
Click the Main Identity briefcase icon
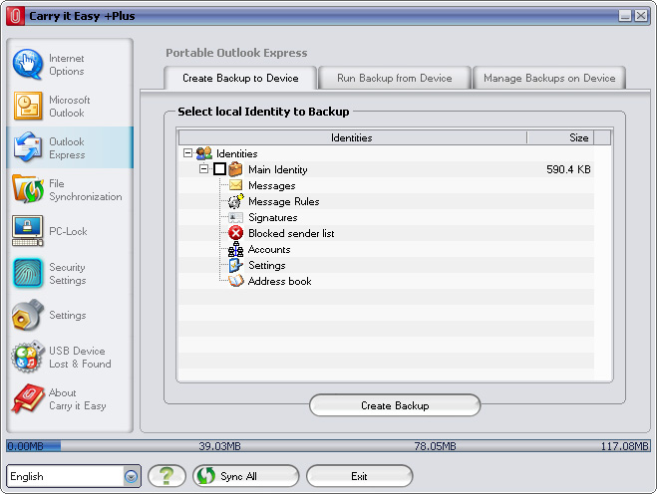point(235,169)
